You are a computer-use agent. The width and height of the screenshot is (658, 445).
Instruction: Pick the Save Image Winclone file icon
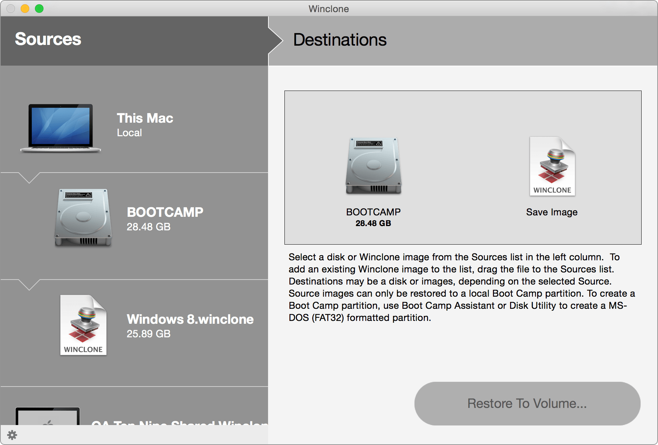[552, 166]
